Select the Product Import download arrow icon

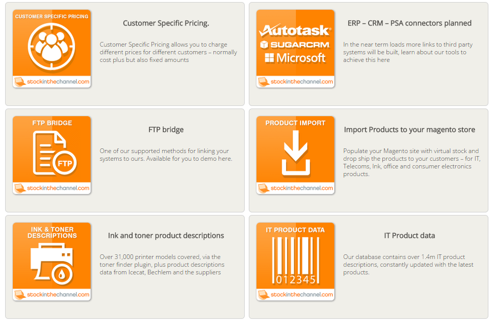pyautogui.click(x=295, y=153)
